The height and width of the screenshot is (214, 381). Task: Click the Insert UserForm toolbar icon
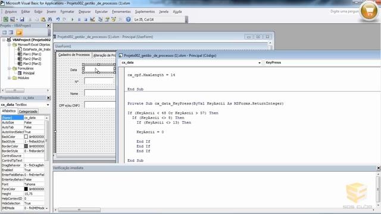pos(12,20)
